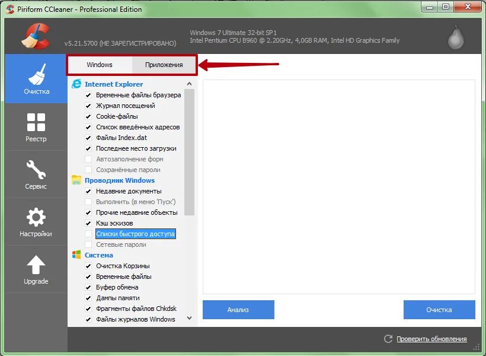Image resolution: width=486 pixels, height=356 pixels.
Task: Uncheck Файлы журналов Windows
Action: (x=88, y=319)
